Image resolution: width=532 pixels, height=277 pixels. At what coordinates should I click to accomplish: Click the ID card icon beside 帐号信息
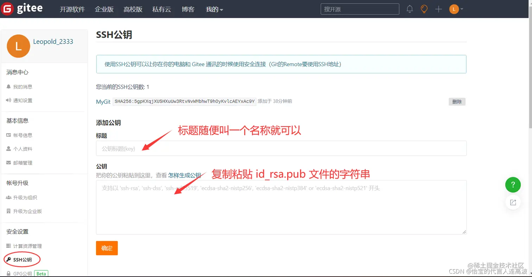[9, 135]
